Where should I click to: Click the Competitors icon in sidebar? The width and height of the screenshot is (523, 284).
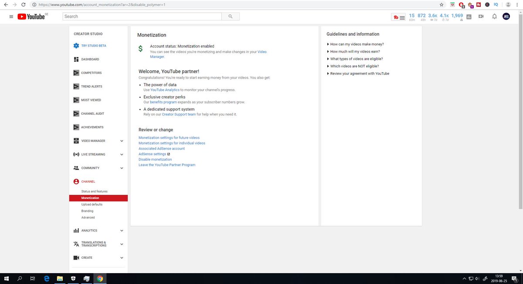[x=76, y=73]
